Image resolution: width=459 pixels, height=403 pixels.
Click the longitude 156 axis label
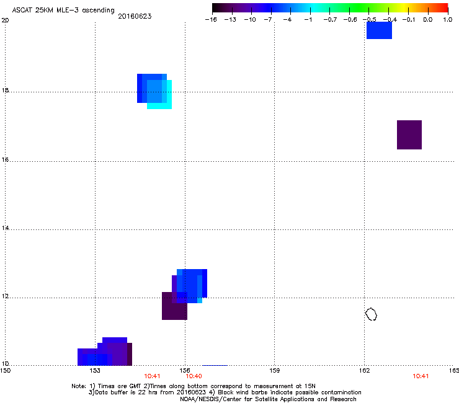pyautogui.click(x=185, y=371)
